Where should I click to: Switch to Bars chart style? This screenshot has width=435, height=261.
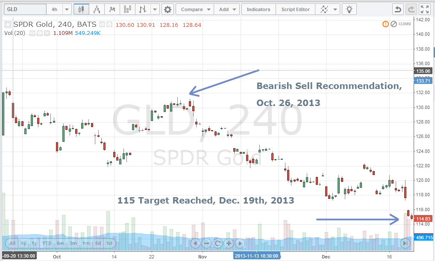pos(143,9)
